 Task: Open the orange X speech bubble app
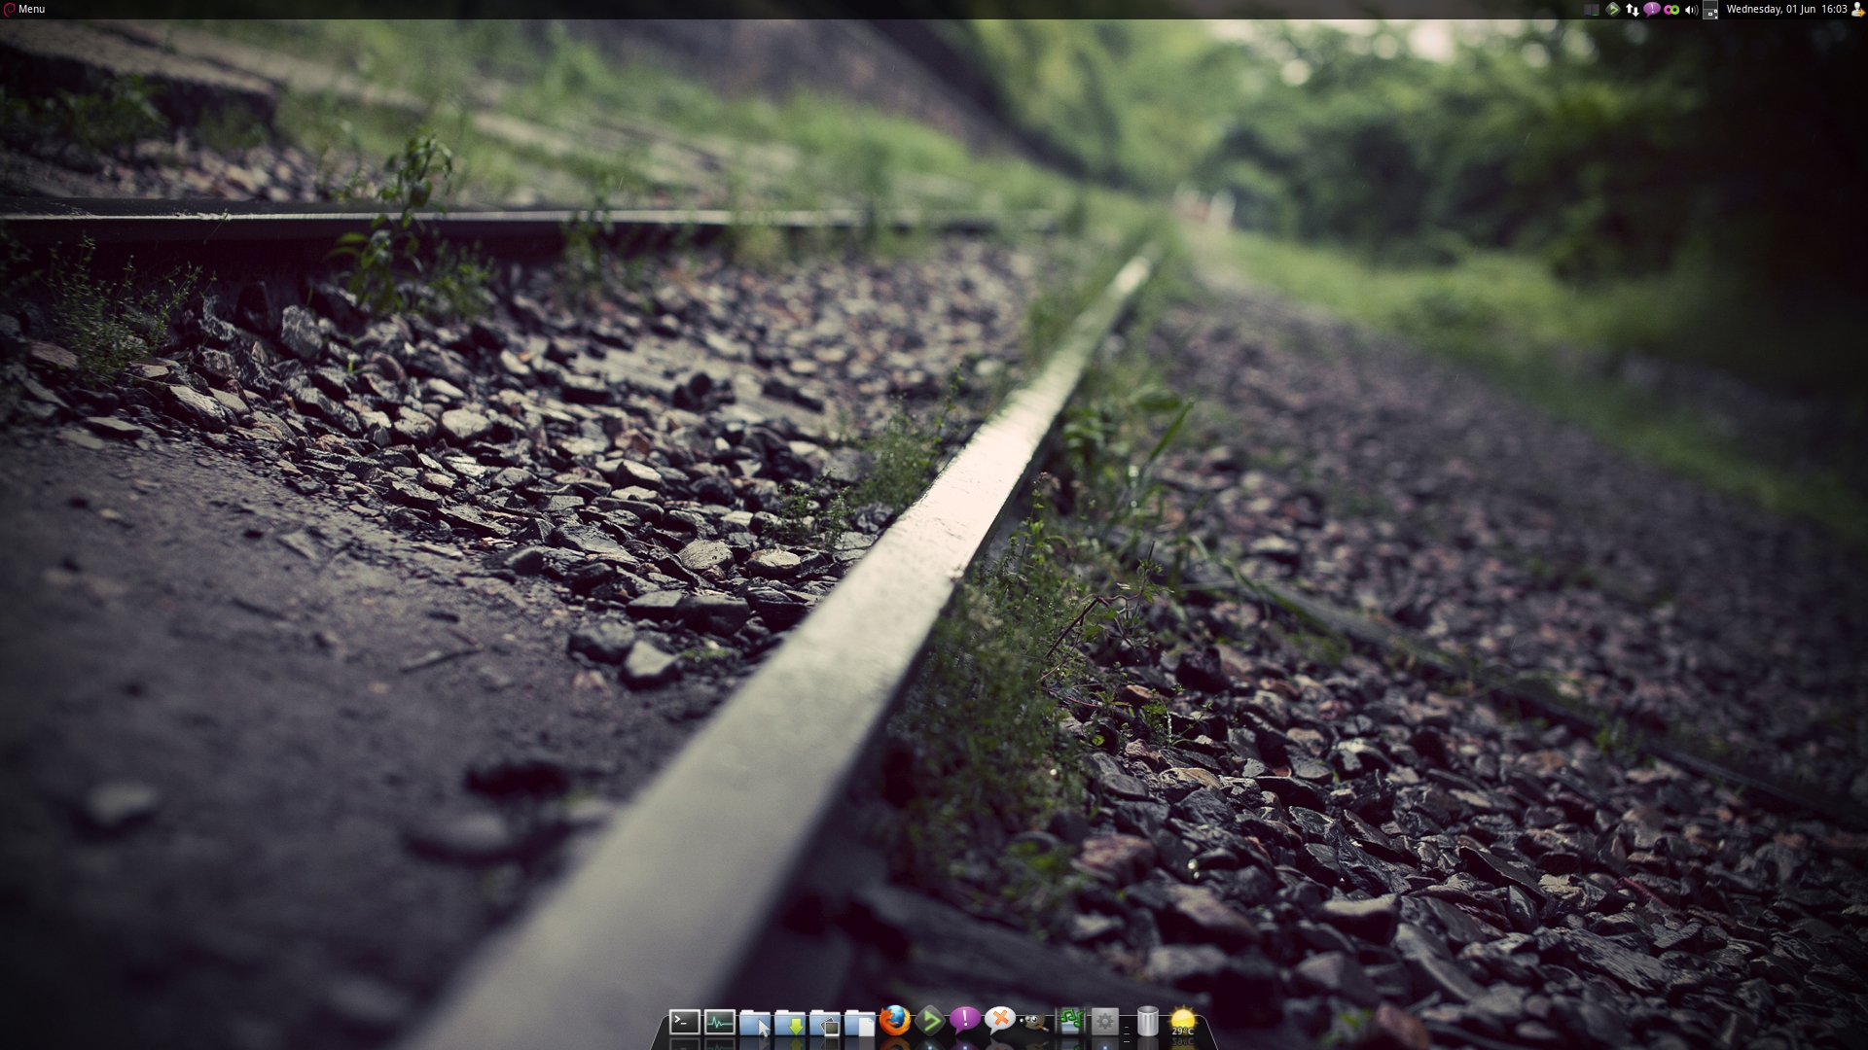[x=999, y=1019]
